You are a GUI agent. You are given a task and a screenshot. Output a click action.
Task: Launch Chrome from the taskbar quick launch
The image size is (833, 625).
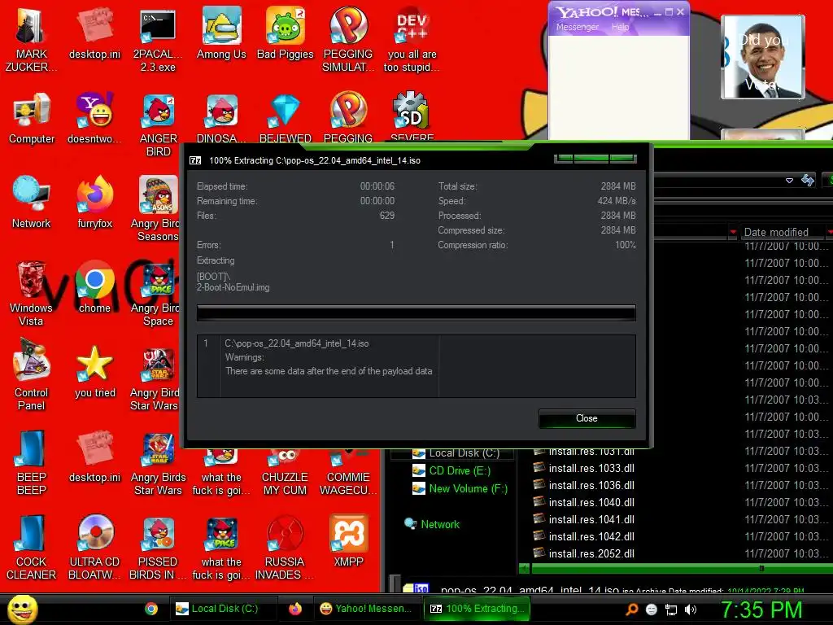click(150, 609)
